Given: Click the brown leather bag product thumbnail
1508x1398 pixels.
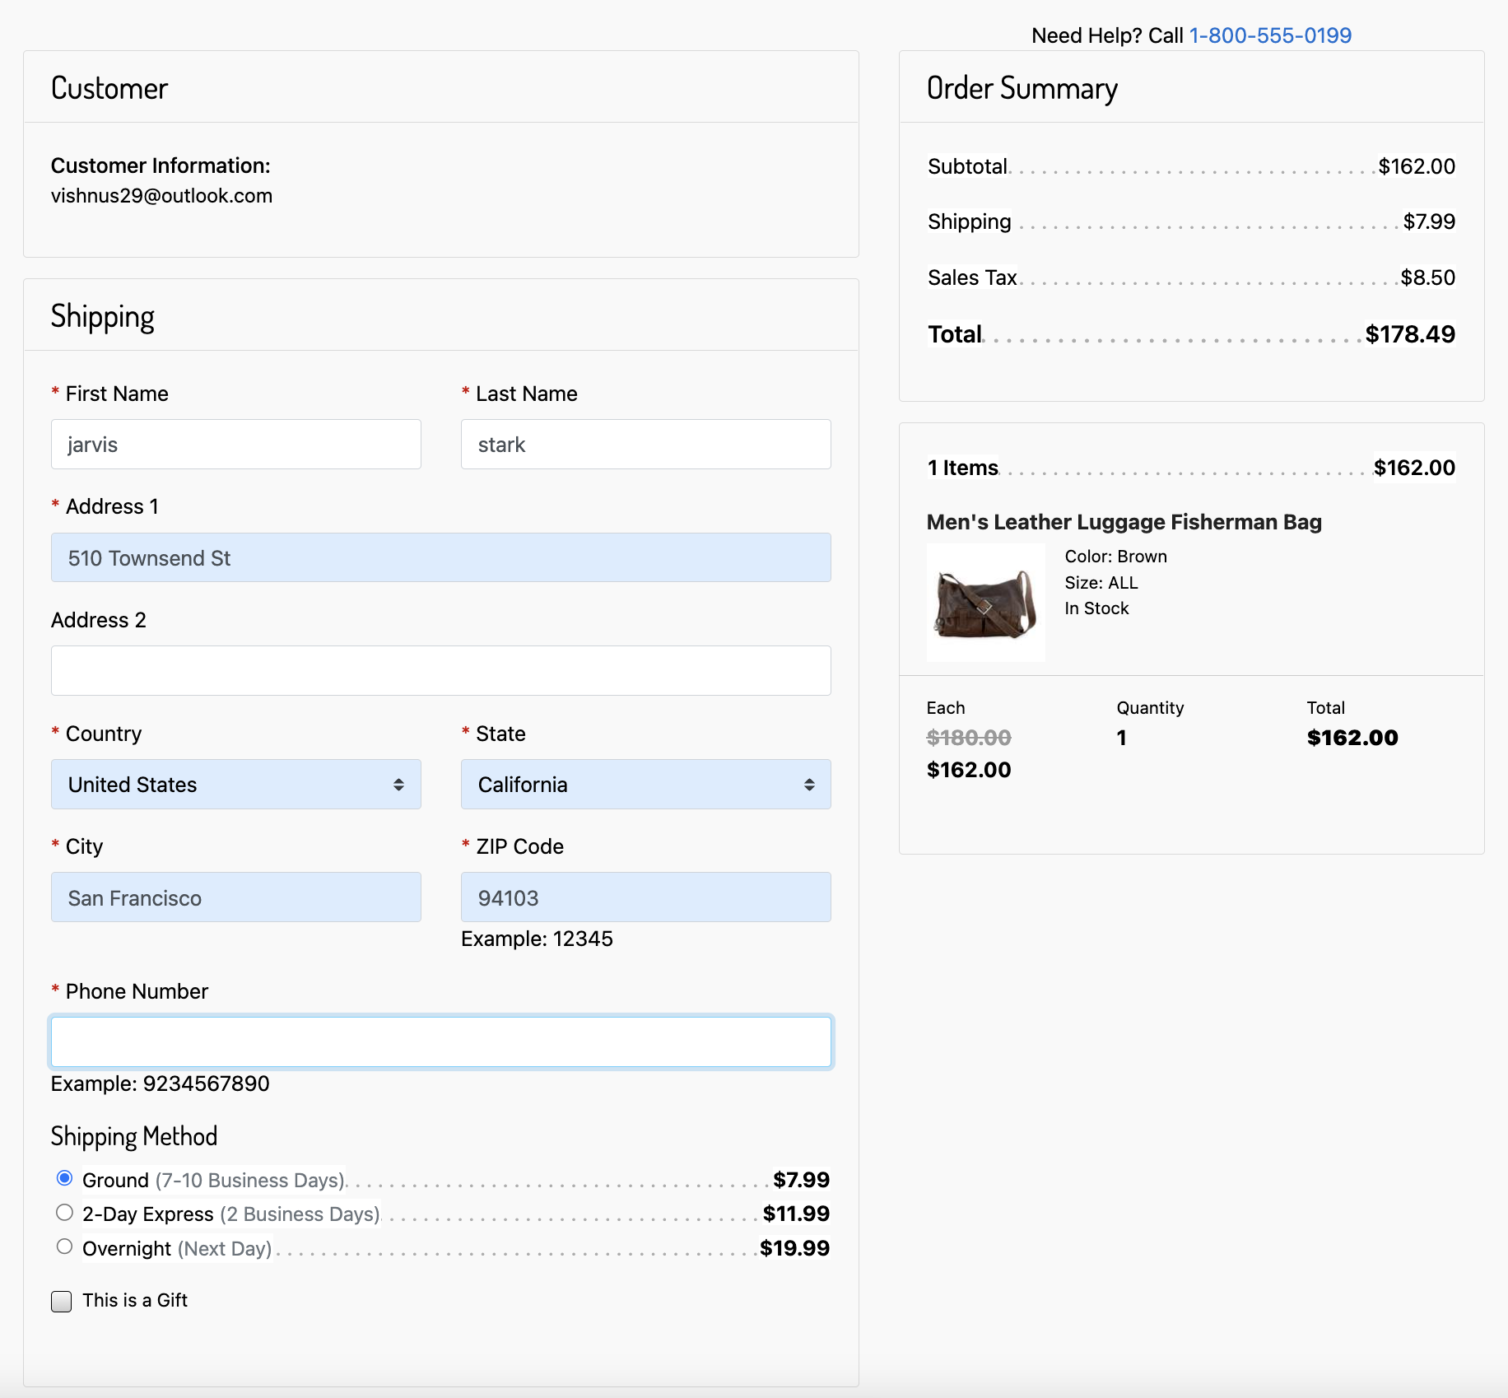Looking at the screenshot, I should 985,603.
